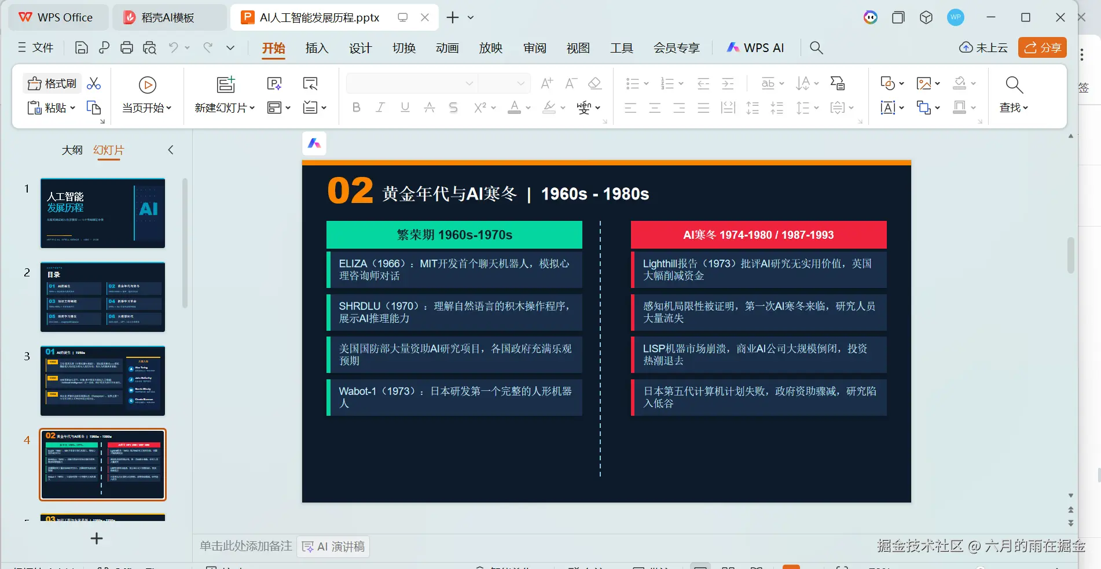Expand the shapes insert dropdown
The image size is (1101, 569).
pyautogui.click(x=901, y=84)
